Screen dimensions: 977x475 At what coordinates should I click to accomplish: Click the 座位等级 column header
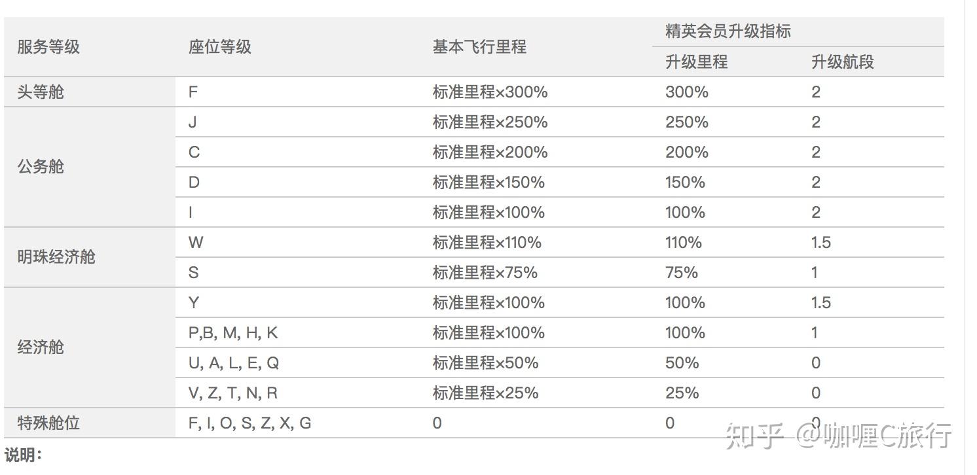click(x=220, y=47)
